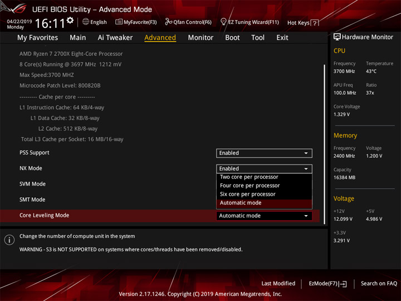Click Last Modified
The height and width of the screenshot is (301, 401).
point(278,284)
